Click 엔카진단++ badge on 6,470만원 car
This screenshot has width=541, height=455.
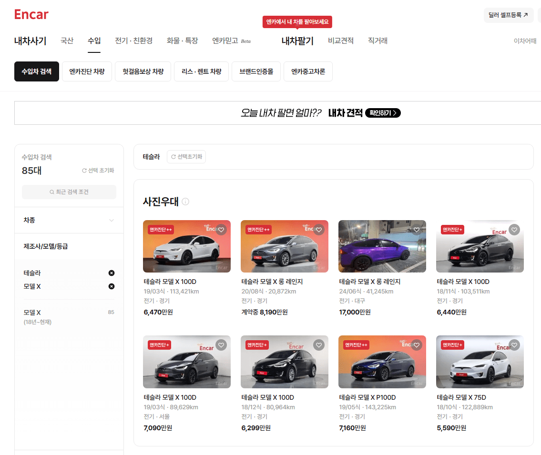click(161, 230)
